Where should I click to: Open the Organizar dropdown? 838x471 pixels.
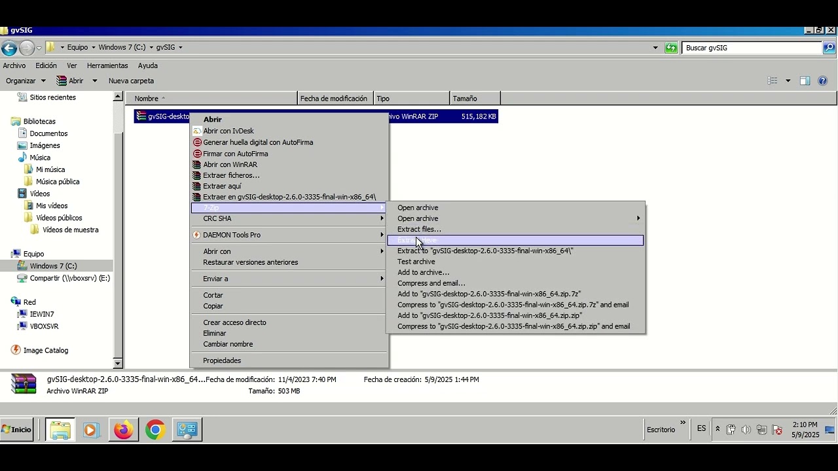coord(26,81)
